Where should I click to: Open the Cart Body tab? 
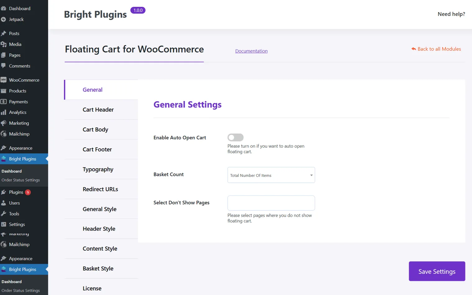point(101,130)
